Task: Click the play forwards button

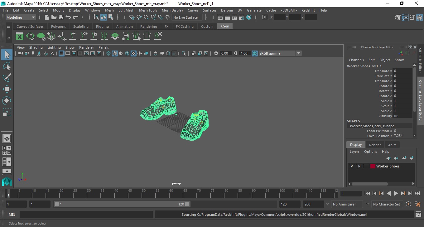Action: pyautogui.click(x=396, y=193)
